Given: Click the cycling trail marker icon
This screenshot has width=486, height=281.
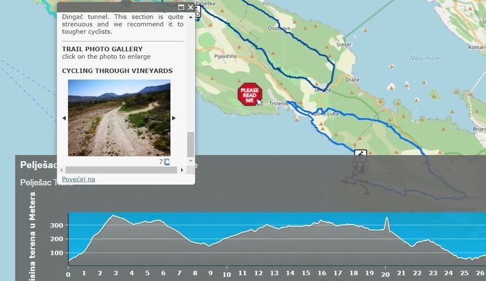Looking at the screenshot, I should click(x=360, y=155).
